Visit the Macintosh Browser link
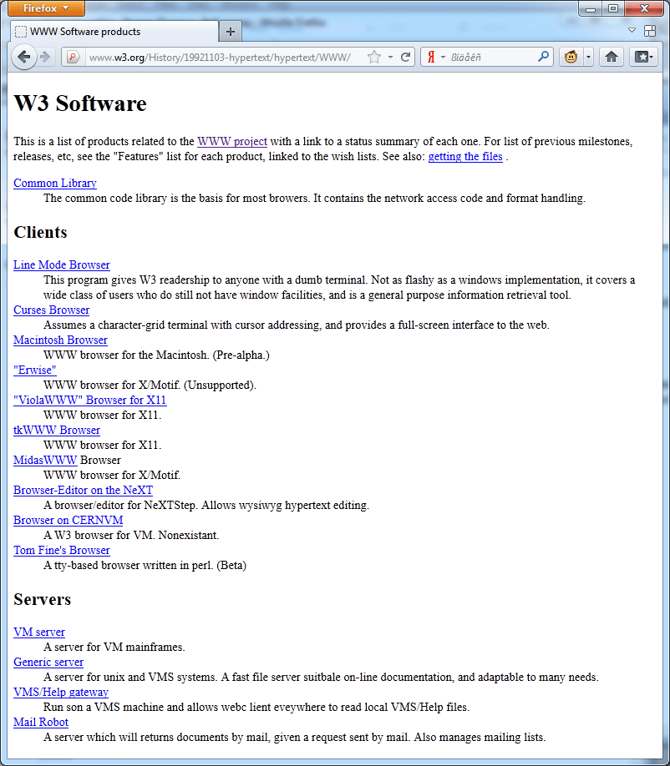 point(60,340)
